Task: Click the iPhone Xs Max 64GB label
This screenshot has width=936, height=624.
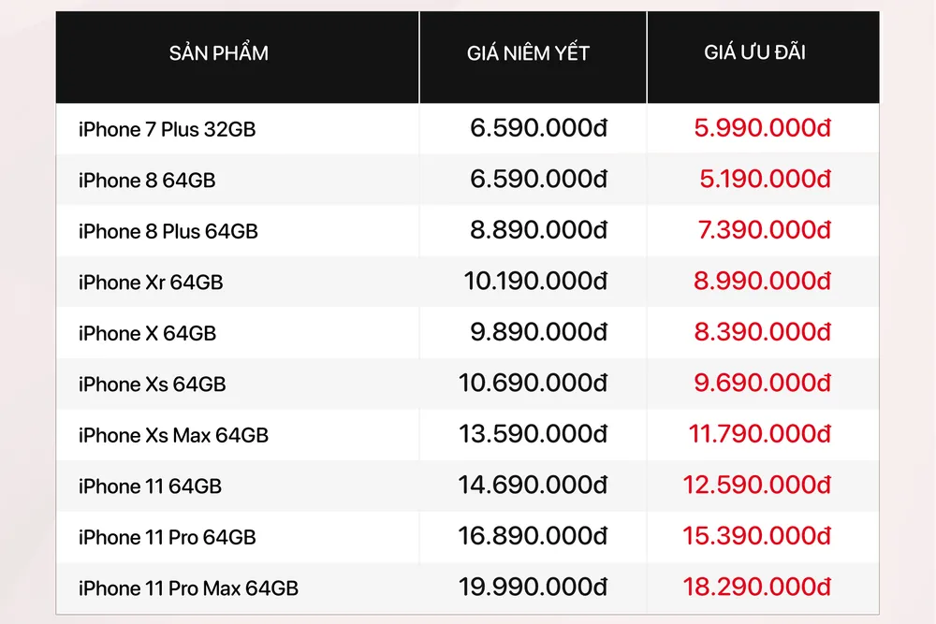Action: coord(173,435)
